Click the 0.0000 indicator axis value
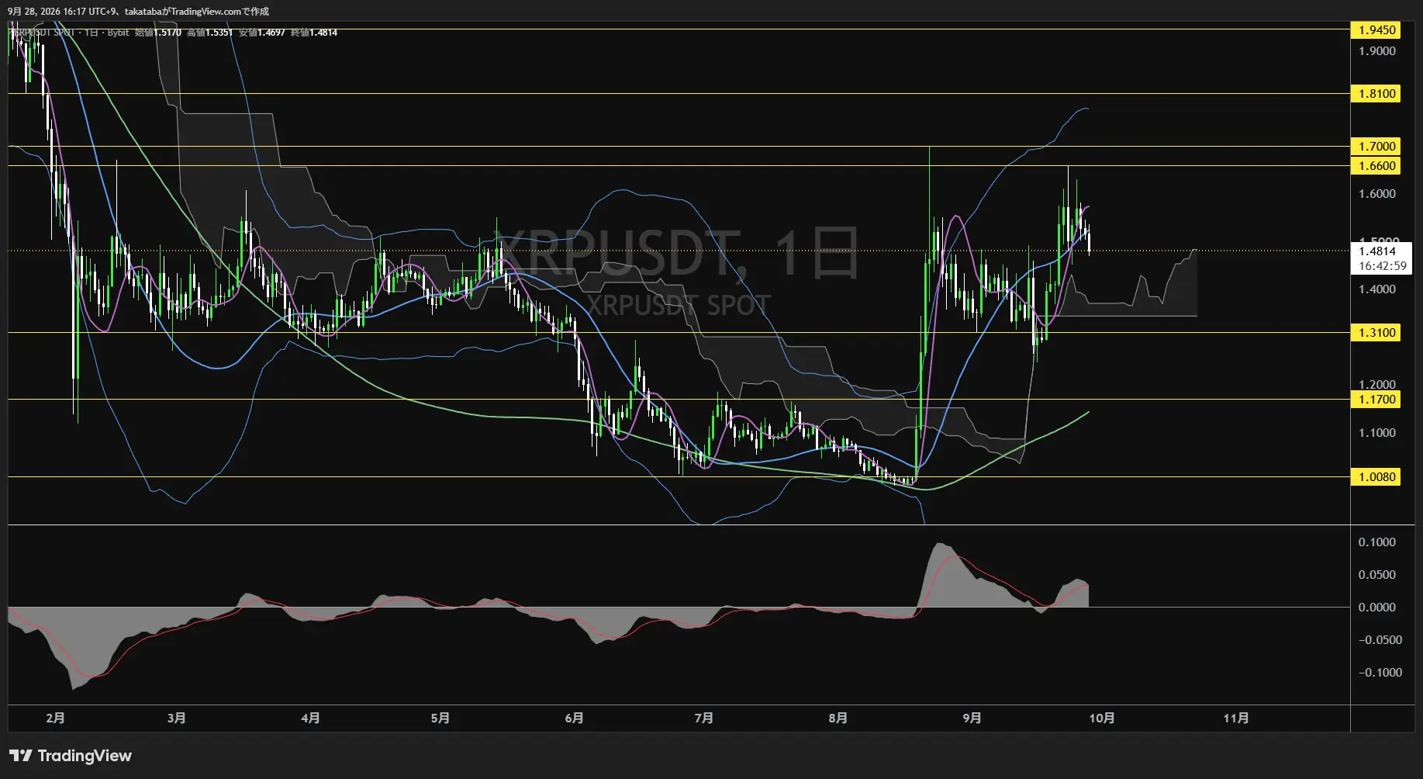The width and height of the screenshot is (1423, 779). click(1377, 608)
